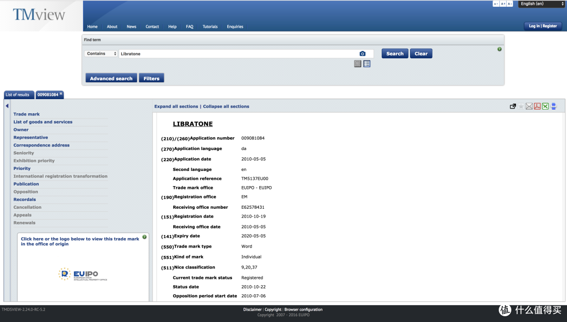Select application reference TM5137EU00
The height and width of the screenshot is (322, 567).
coord(255,178)
